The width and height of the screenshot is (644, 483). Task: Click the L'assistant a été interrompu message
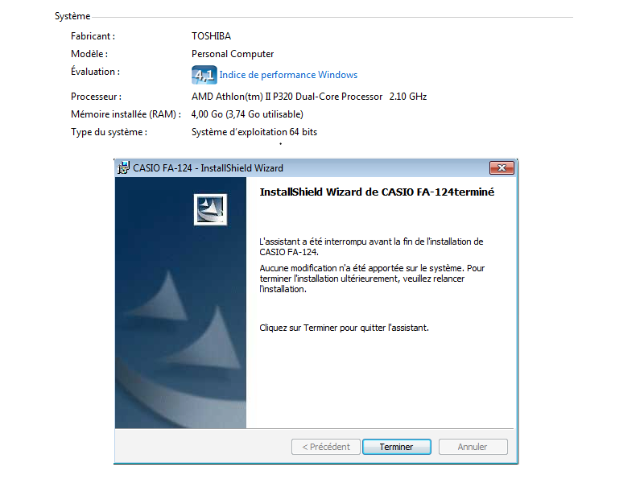click(x=371, y=247)
